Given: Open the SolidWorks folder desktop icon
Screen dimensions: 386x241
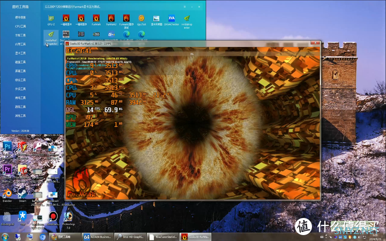Looking at the screenshot, I should pyautogui.click(x=23, y=170).
